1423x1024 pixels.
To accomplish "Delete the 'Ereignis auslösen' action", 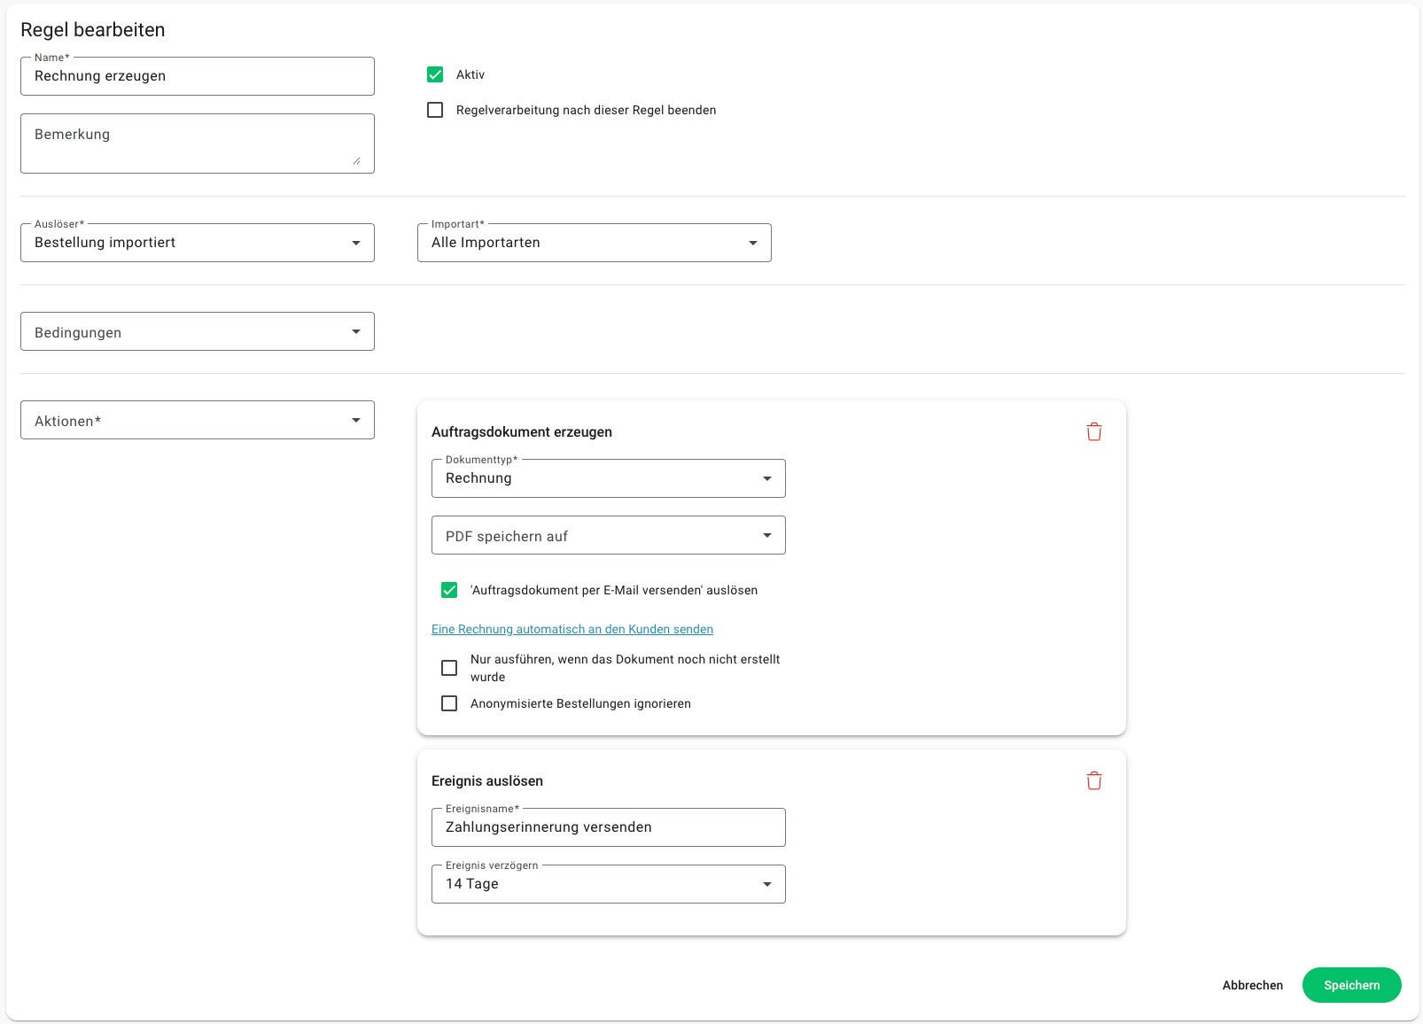I will tap(1094, 780).
